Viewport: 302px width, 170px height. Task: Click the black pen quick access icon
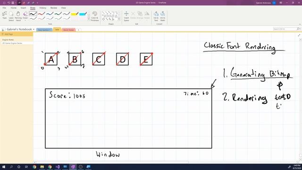[x=19, y=3]
